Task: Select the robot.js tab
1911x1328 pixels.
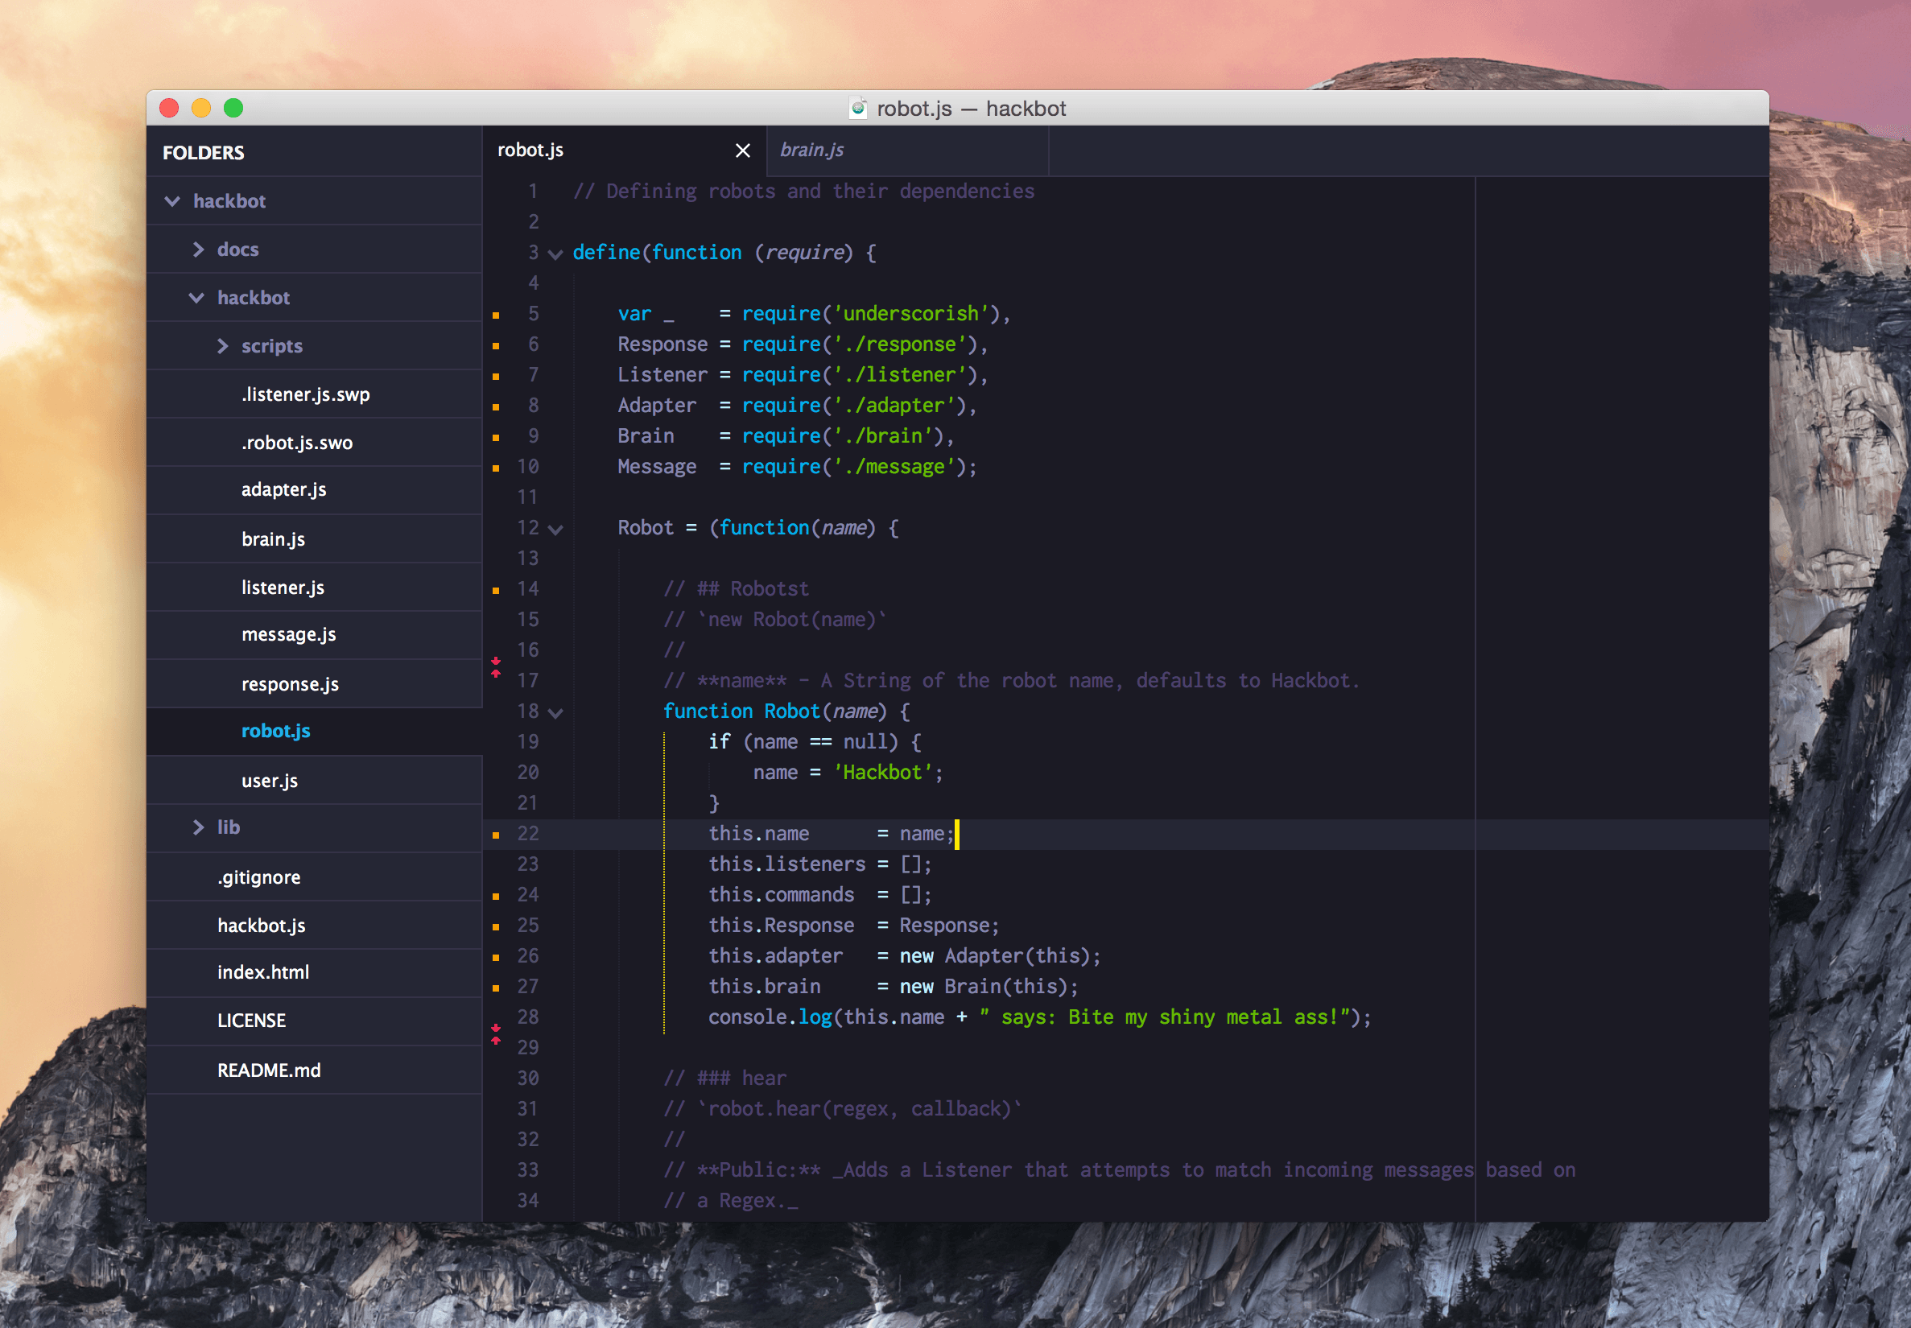Action: [530, 151]
